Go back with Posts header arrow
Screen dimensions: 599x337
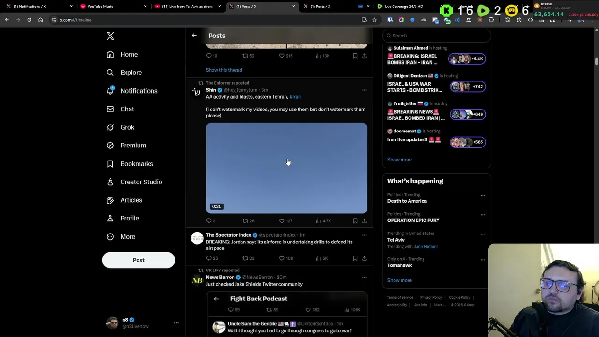[x=194, y=36]
